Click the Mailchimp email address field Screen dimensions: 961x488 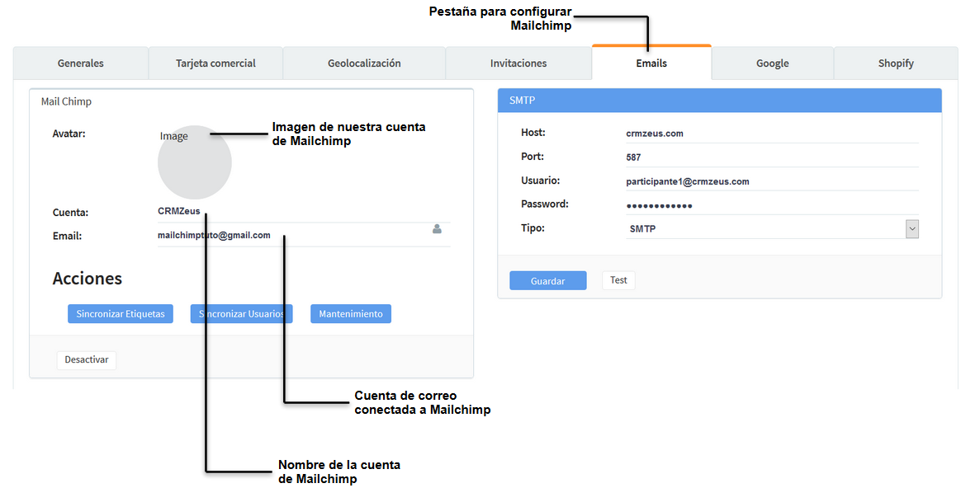click(x=304, y=236)
